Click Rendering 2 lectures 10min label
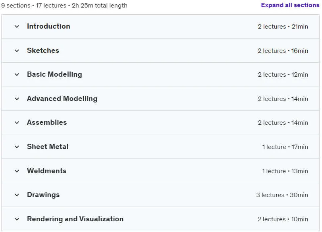The width and height of the screenshot is (322, 232). tap(283, 219)
